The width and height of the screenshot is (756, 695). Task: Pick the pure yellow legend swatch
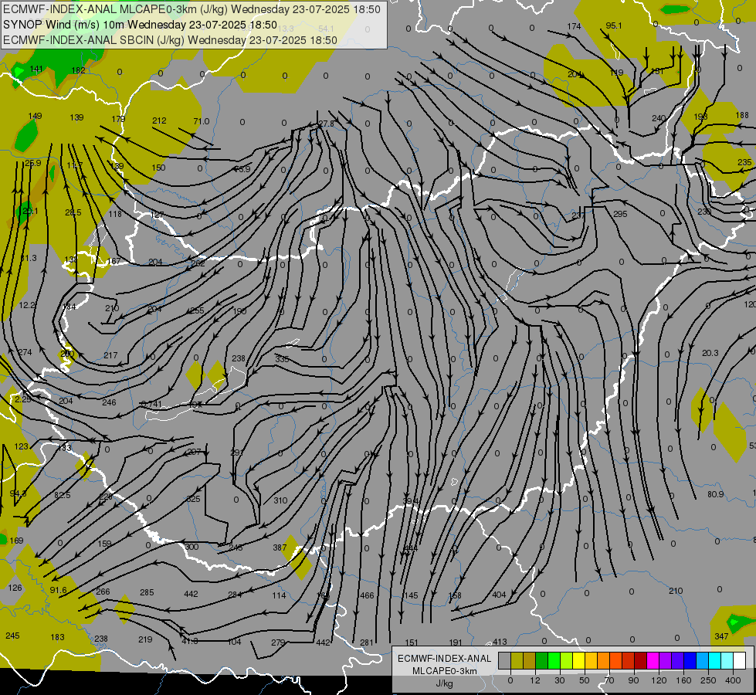(579, 660)
